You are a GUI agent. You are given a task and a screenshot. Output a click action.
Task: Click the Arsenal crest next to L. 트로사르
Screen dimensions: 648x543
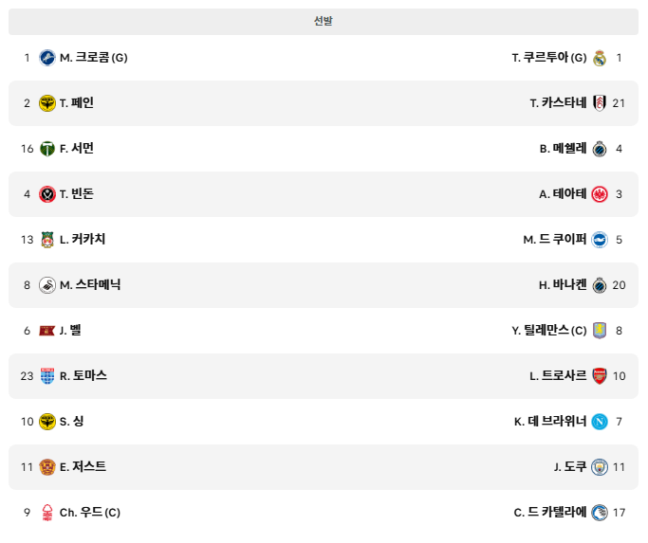click(x=600, y=376)
